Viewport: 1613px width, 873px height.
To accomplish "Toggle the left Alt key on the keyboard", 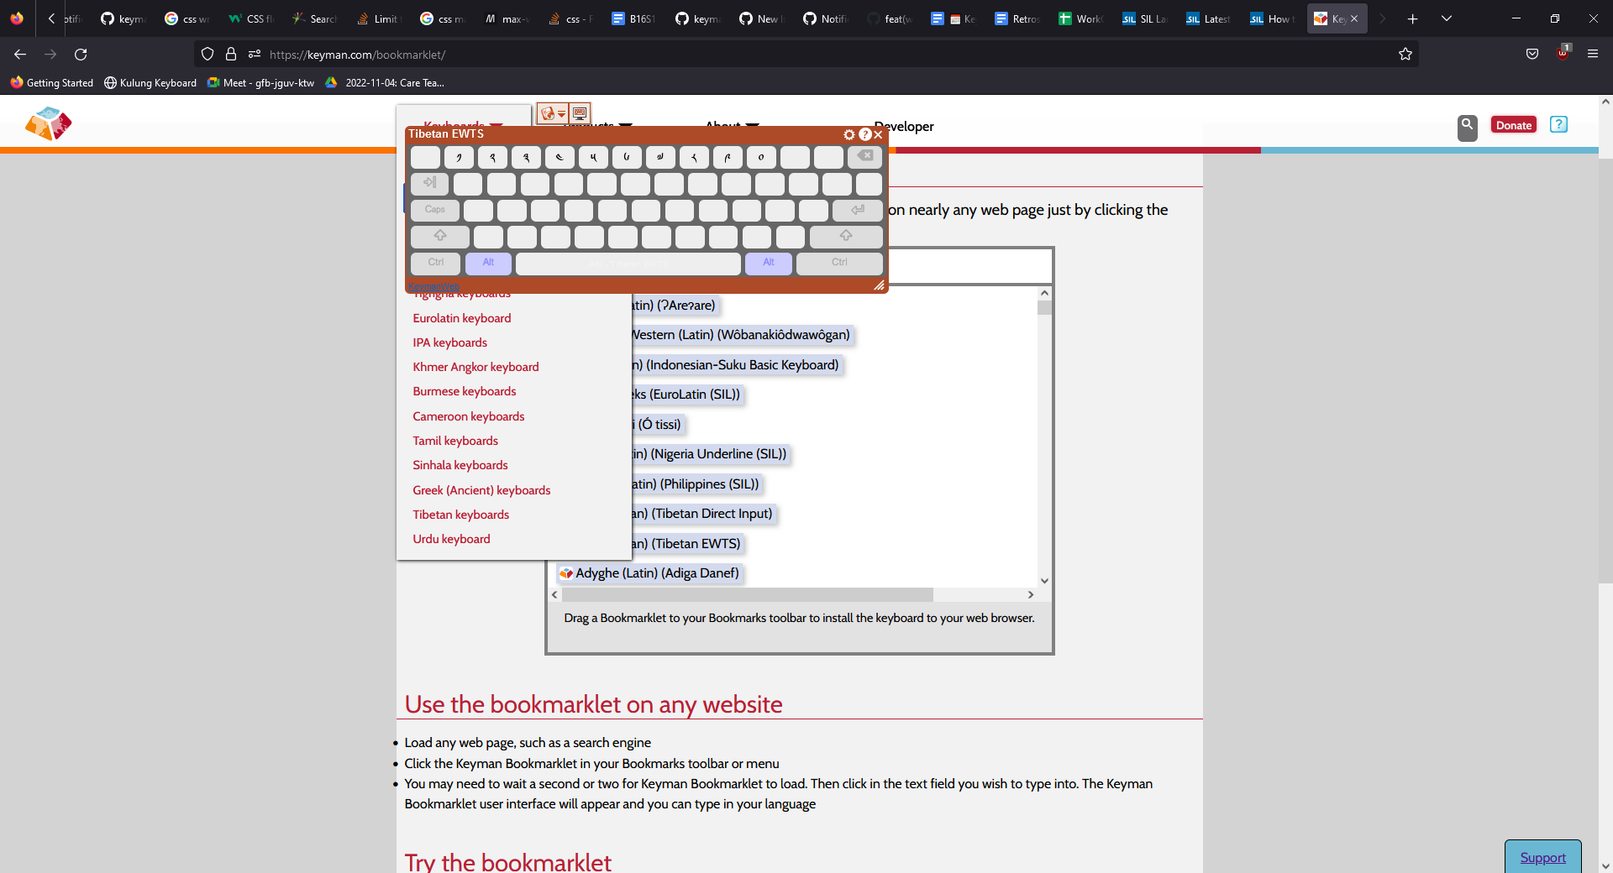I will pos(488,264).
